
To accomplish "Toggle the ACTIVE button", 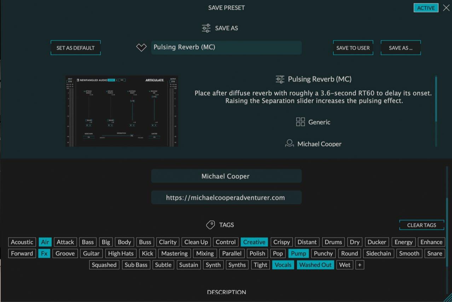I will (426, 8).
